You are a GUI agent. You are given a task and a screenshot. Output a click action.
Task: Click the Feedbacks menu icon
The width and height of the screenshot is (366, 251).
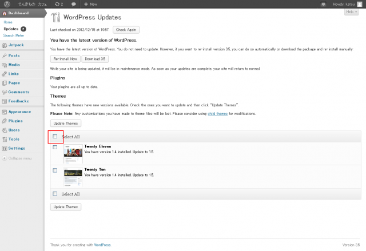pyautogui.click(x=5, y=101)
